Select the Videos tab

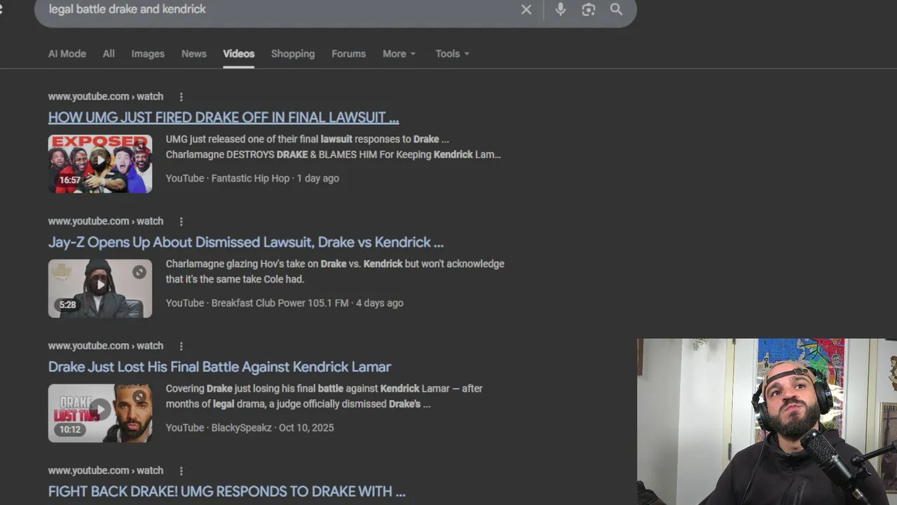point(239,54)
